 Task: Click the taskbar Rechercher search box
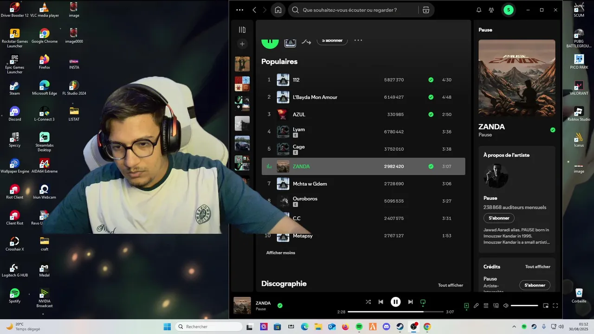click(209, 327)
